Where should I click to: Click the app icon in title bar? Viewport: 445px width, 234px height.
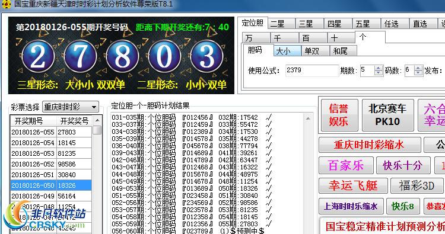6,4
